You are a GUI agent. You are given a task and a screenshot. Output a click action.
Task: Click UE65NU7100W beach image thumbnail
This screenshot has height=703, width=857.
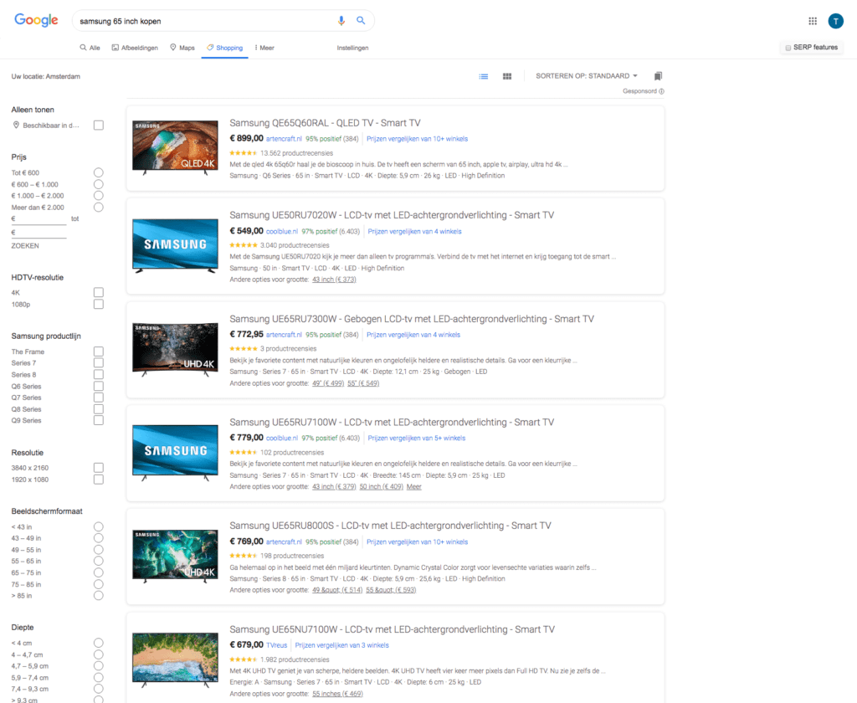175,660
